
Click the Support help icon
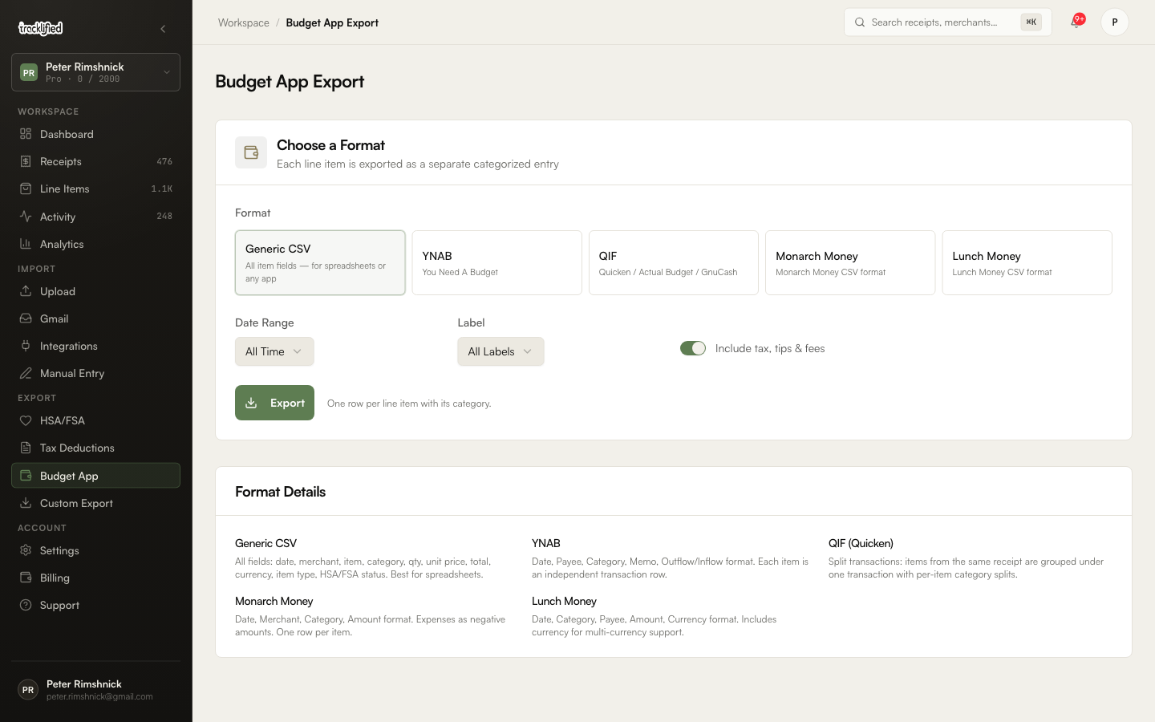pyautogui.click(x=26, y=605)
